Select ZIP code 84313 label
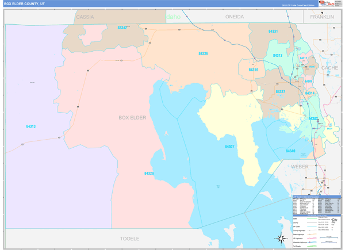345x250 pixels. pyautogui.click(x=31, y=126)
